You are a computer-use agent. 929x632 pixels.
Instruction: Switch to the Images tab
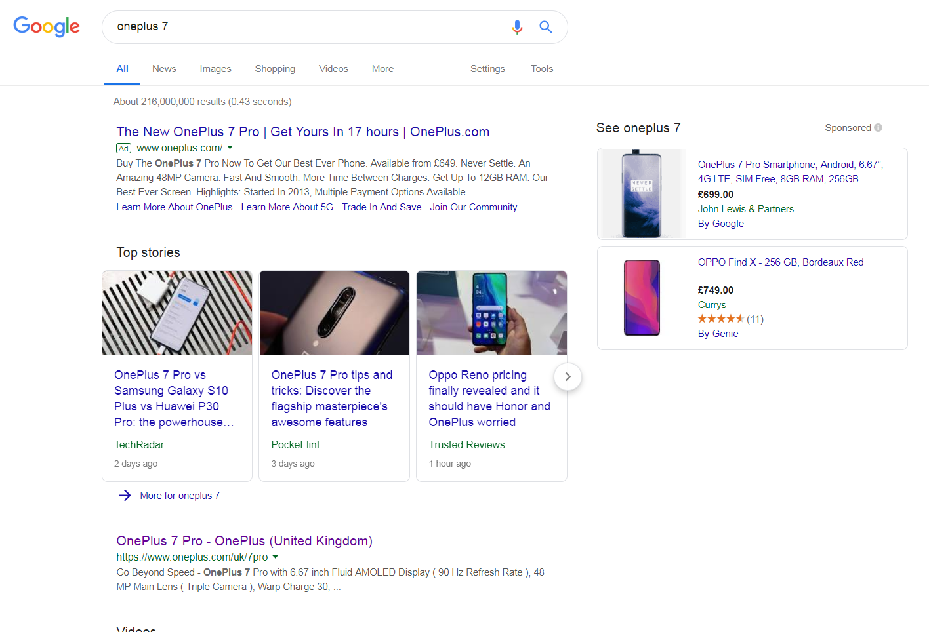[x=215, y=69]
